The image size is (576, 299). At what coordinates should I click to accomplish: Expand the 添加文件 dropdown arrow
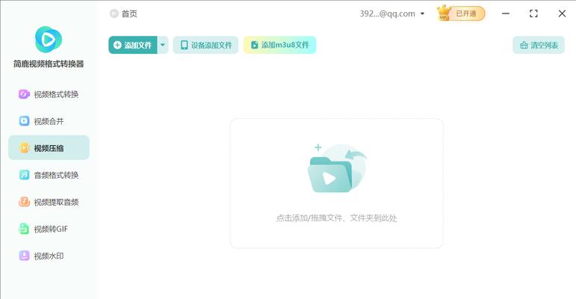[x=163, y=45]
